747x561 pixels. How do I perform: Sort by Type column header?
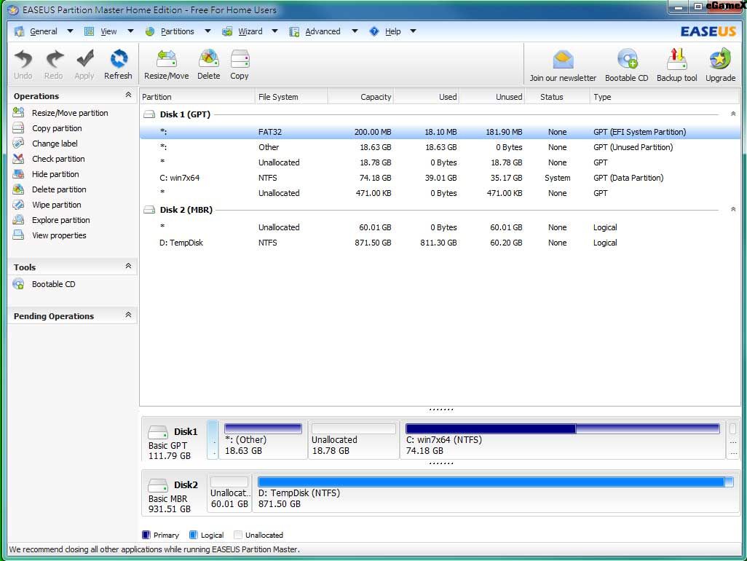(x=665, y=97)
